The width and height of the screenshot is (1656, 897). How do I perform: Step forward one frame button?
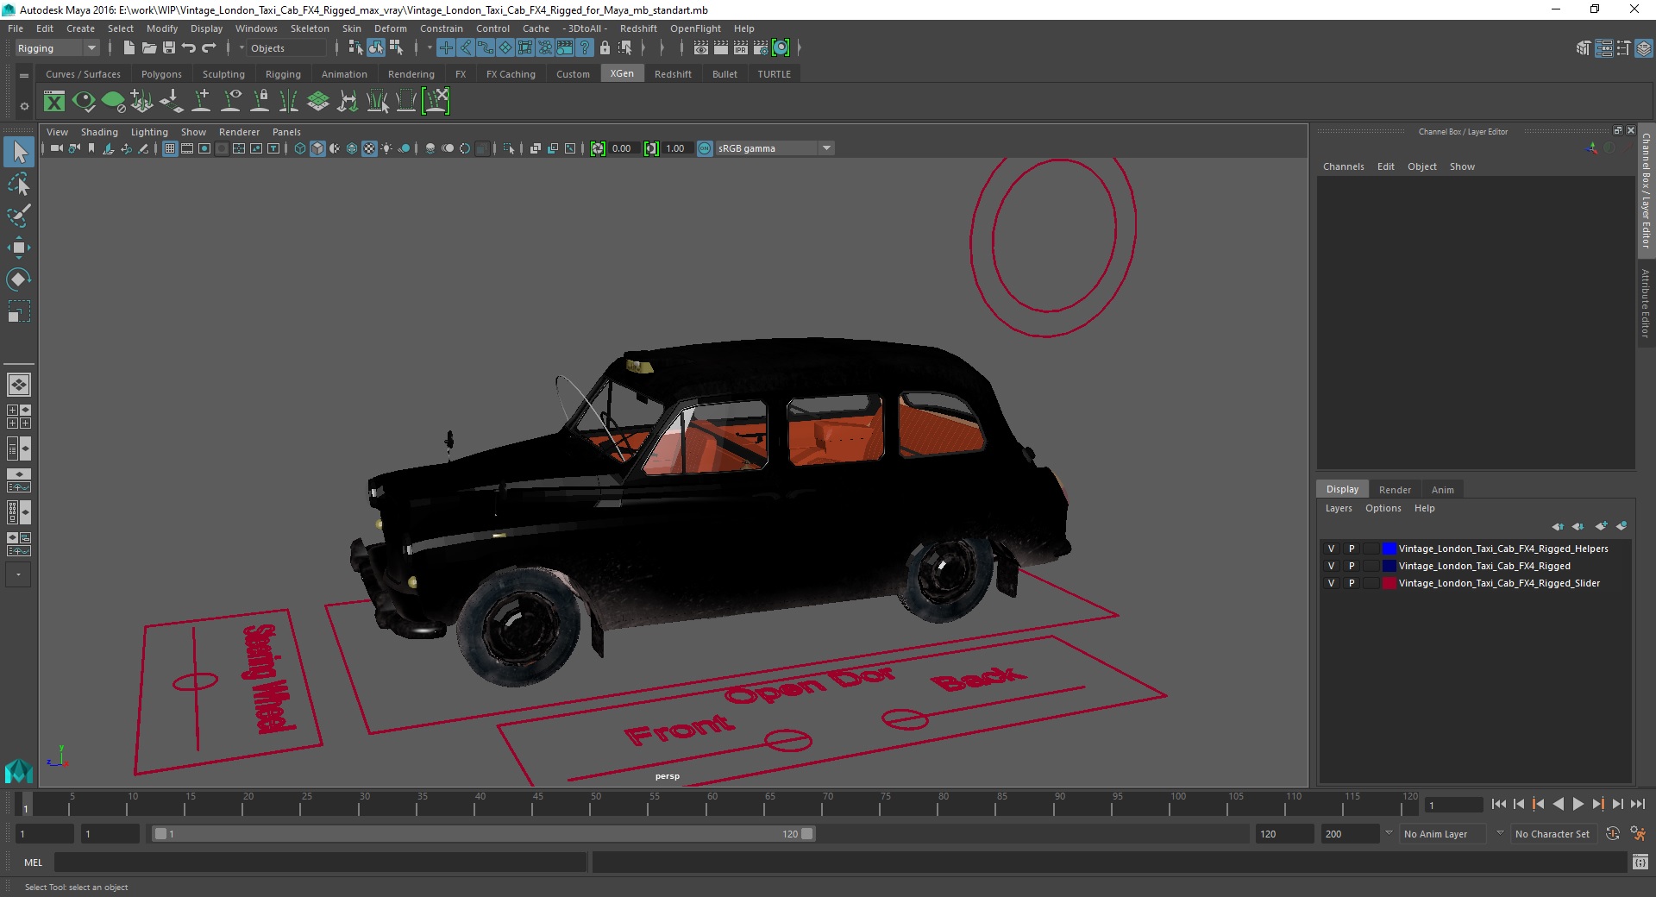(1618, 804)
